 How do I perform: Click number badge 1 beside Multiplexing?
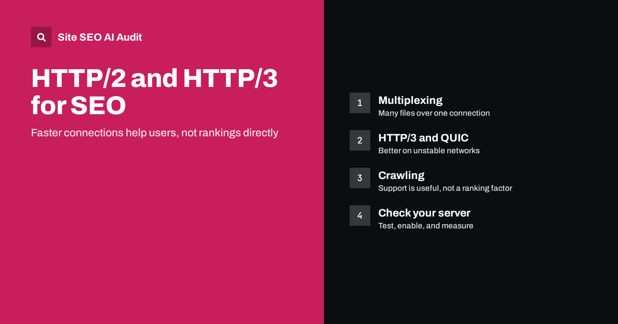[360, 103]
